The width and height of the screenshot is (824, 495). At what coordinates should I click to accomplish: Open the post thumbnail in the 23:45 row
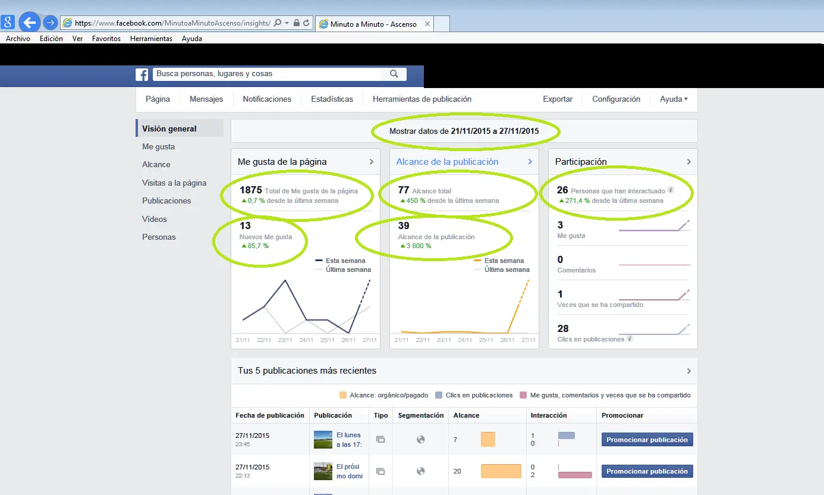(323, 440)
